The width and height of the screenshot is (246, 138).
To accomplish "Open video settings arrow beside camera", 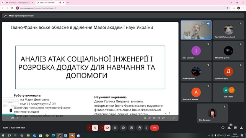I will [x=102, y=128].
